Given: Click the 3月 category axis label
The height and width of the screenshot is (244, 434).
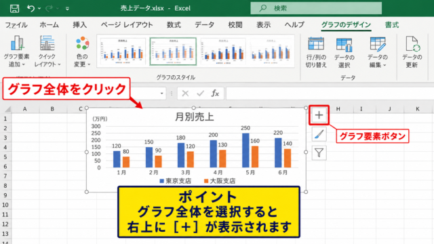Looking at the screenshot, I should [186, 172].
